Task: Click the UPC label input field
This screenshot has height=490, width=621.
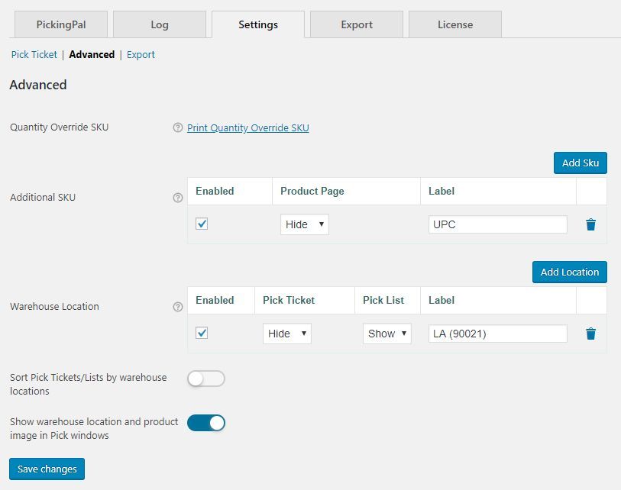Action: pos(497,224)
